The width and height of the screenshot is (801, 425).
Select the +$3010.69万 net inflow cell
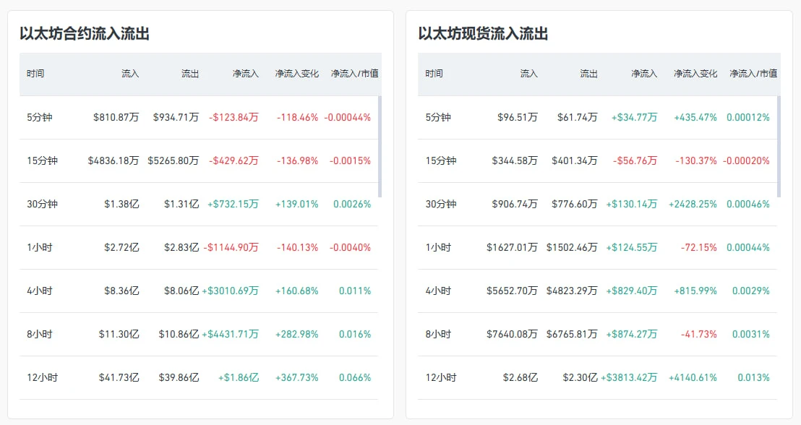pos(231,291)
